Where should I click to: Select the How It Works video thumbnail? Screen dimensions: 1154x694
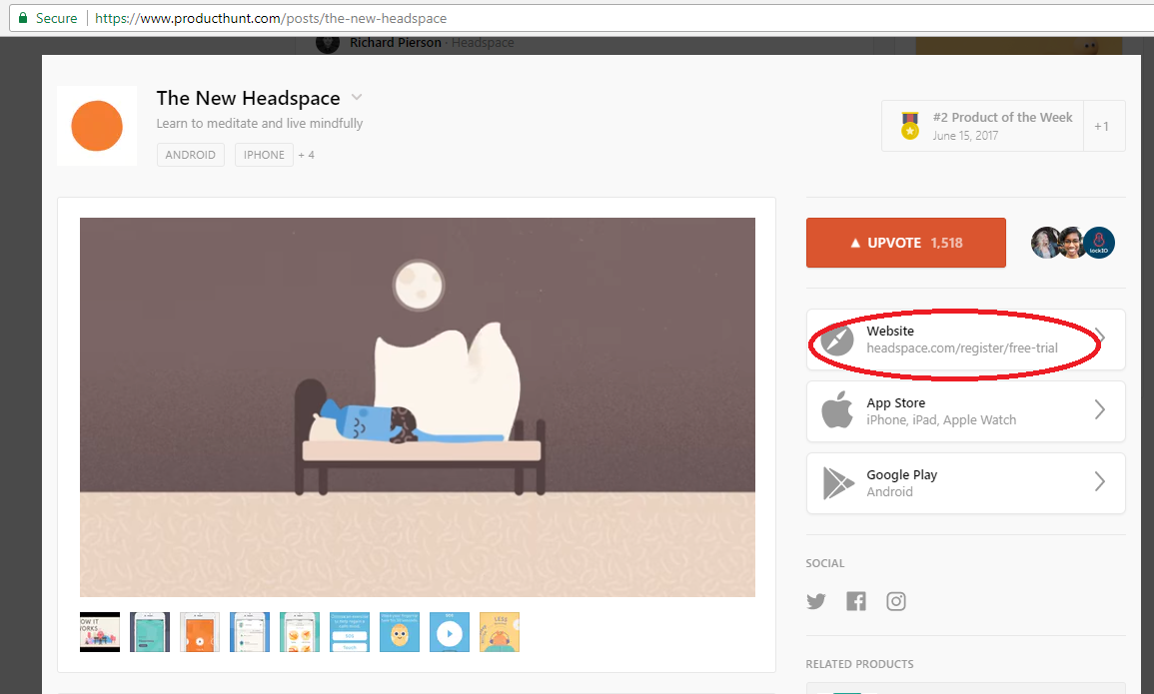pos(99,632)
